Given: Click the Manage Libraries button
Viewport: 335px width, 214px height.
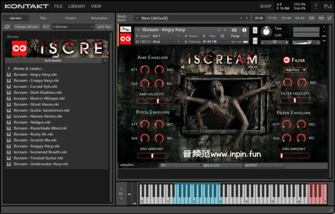Looking at the screenshot, I should coord(27,26).
